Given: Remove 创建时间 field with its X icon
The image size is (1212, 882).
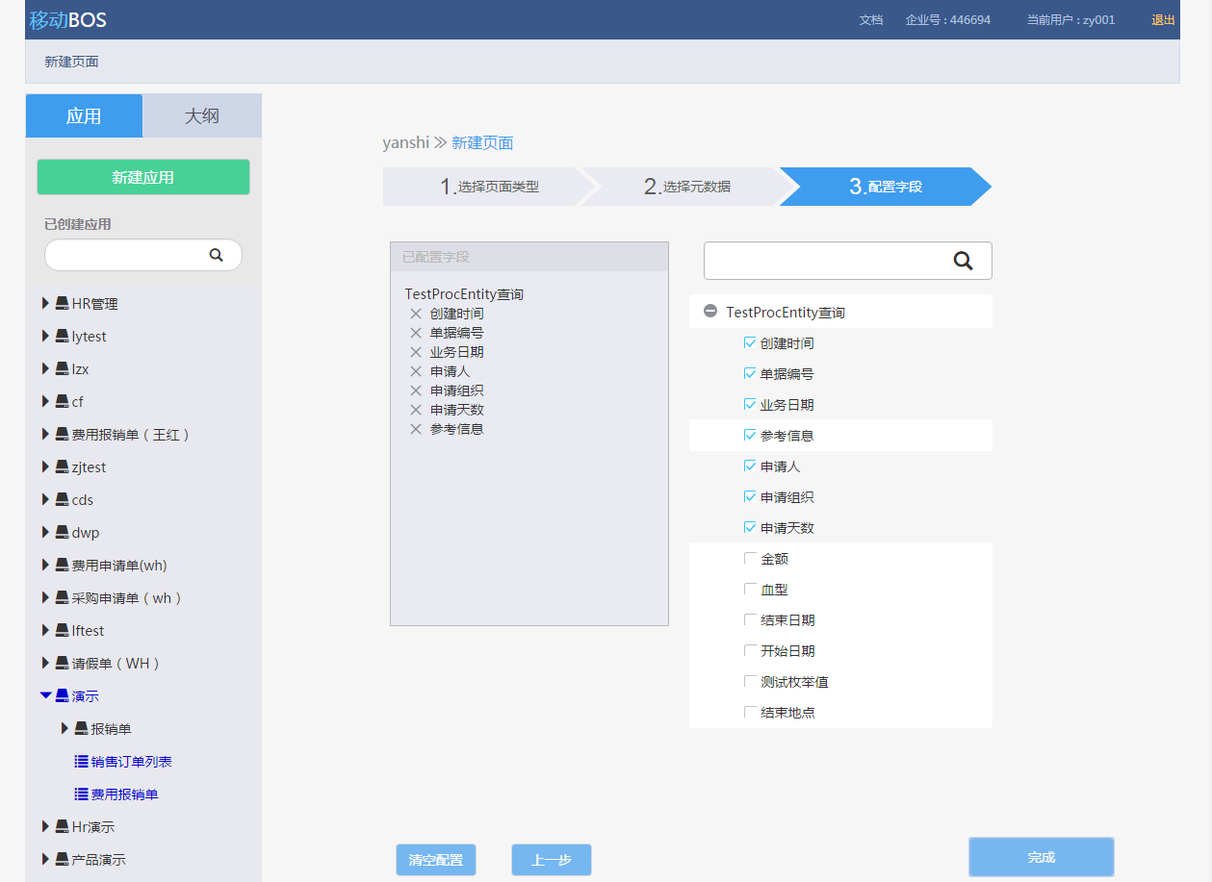Looking at the screenshot, I should click(416, 314).
